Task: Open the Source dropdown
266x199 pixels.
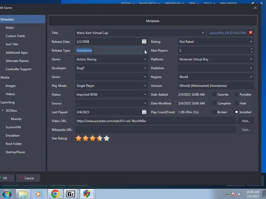Action: coord(145,103)
